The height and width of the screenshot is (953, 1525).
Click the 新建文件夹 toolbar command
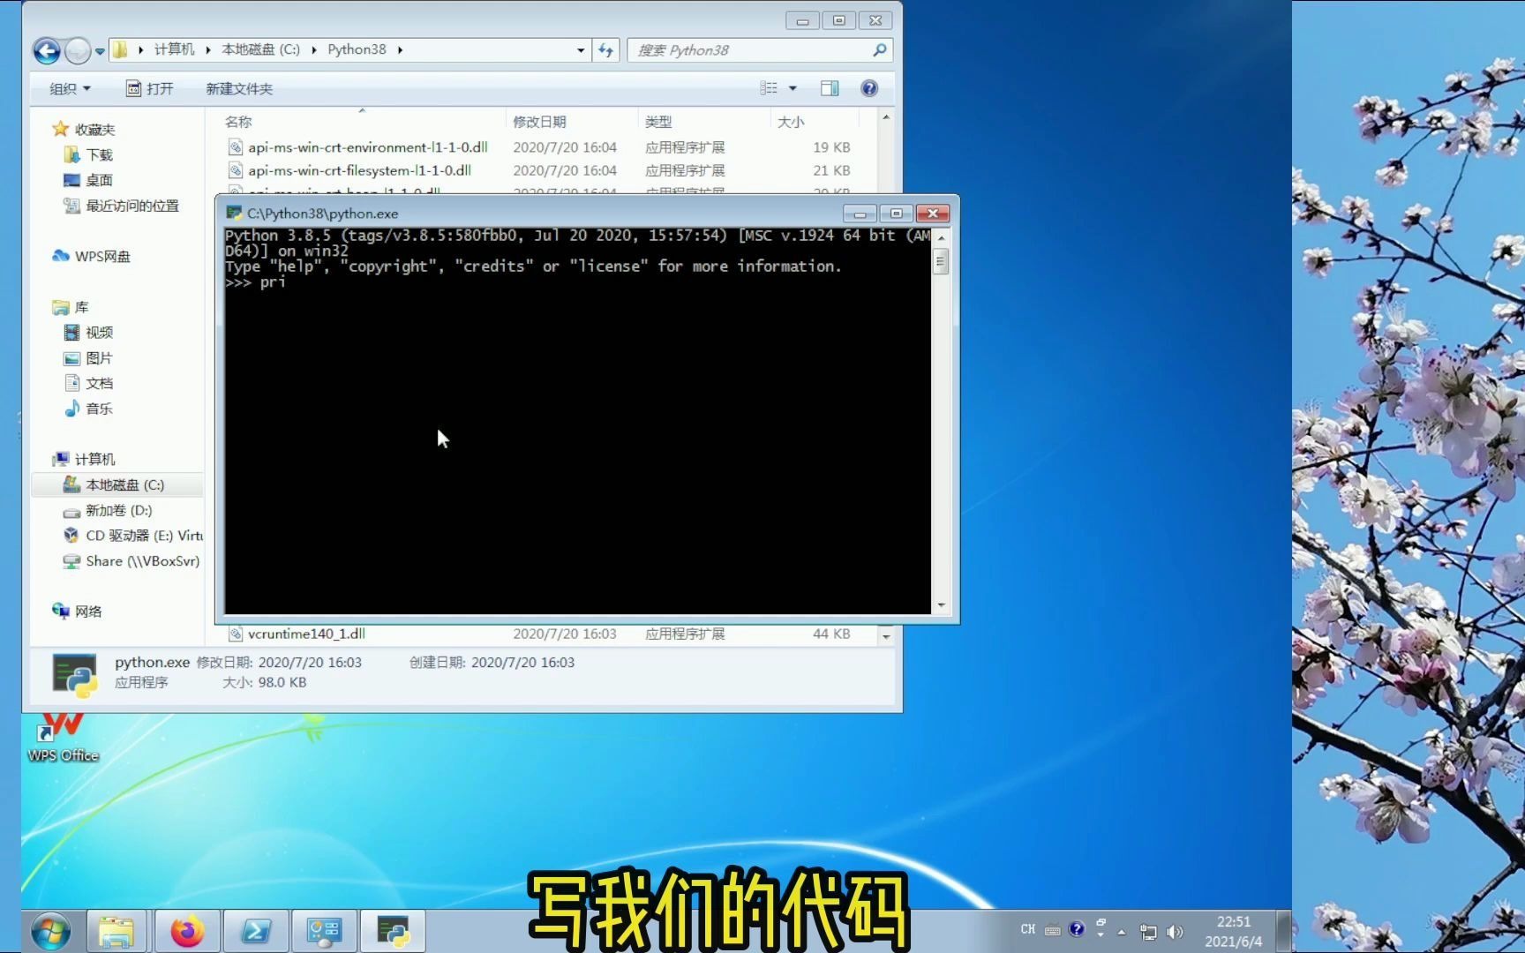(x=239, y=88)
